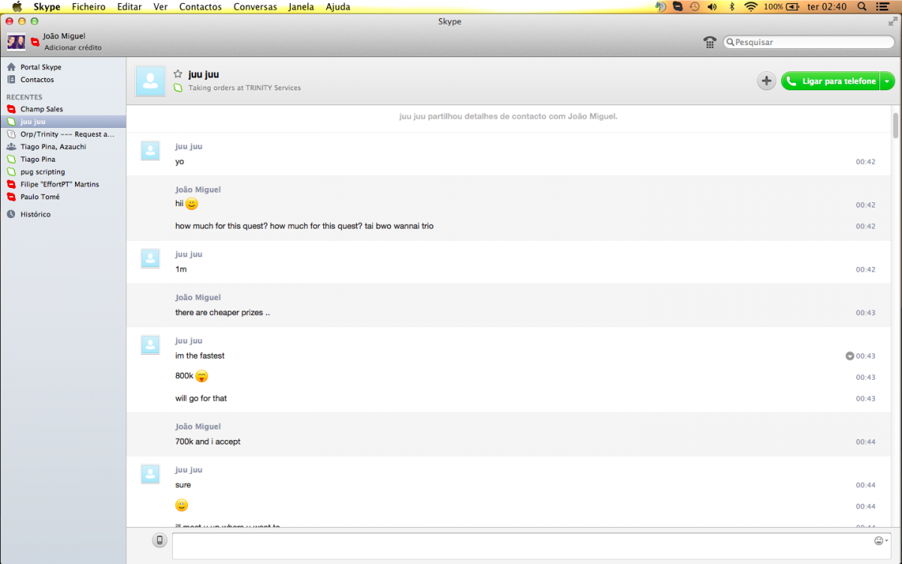Image resolution: width=902 pixels, height=564 pixels.
Task: Click the add people plus icon
Action: (766, 81)
